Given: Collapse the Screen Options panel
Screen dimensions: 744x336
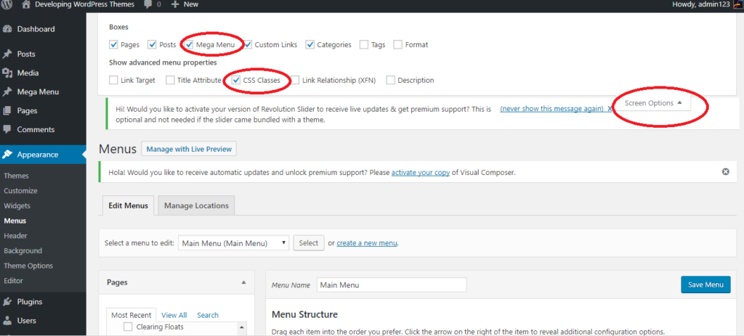Looking at the screenshot, I should point(653,103).
